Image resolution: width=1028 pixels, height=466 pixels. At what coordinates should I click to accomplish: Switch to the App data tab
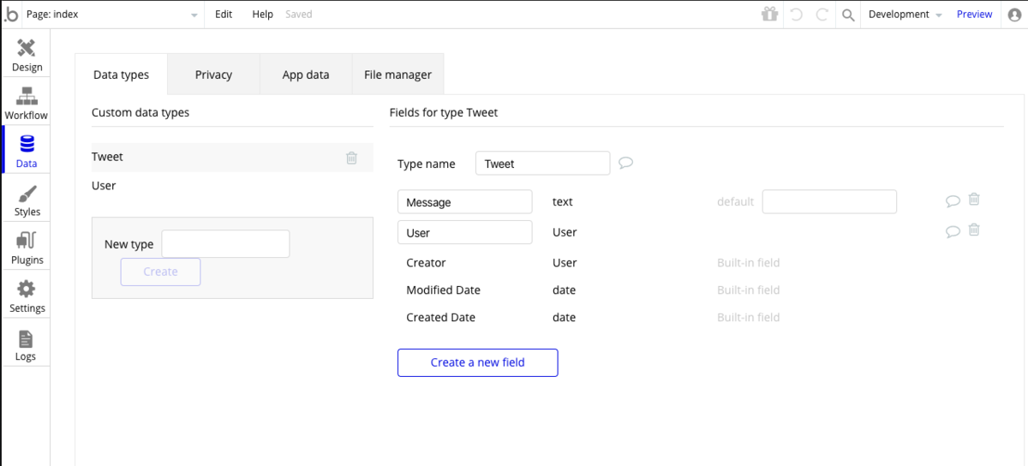pos(306,75)
